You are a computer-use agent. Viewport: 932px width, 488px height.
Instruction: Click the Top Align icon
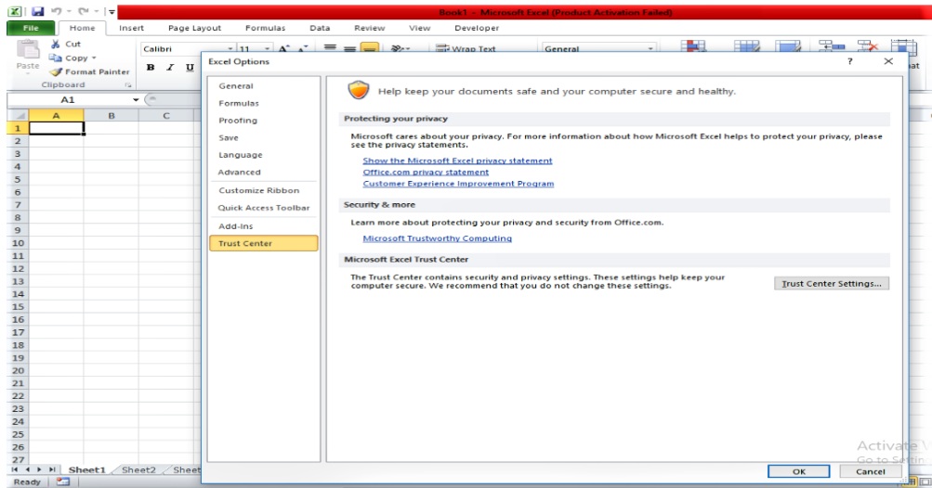point(330,48)
